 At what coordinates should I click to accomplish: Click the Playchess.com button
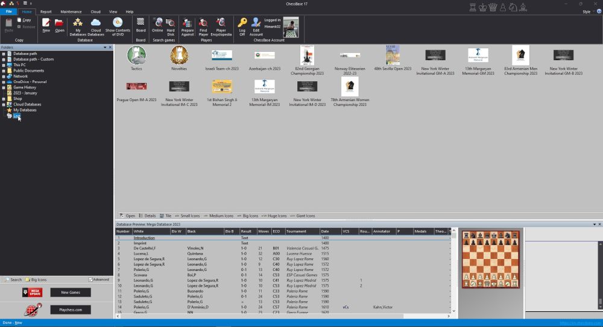[71, 310]
